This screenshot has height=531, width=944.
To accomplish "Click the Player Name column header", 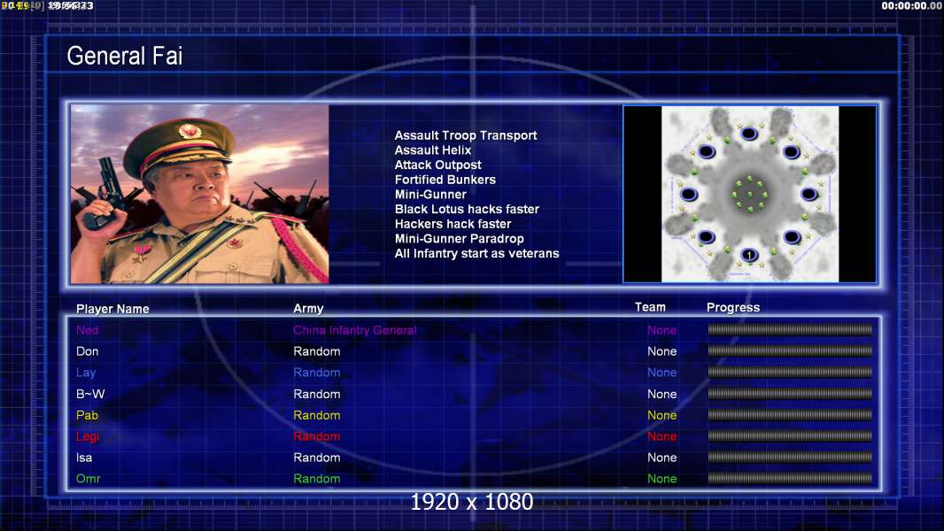I will coord(112,309).
